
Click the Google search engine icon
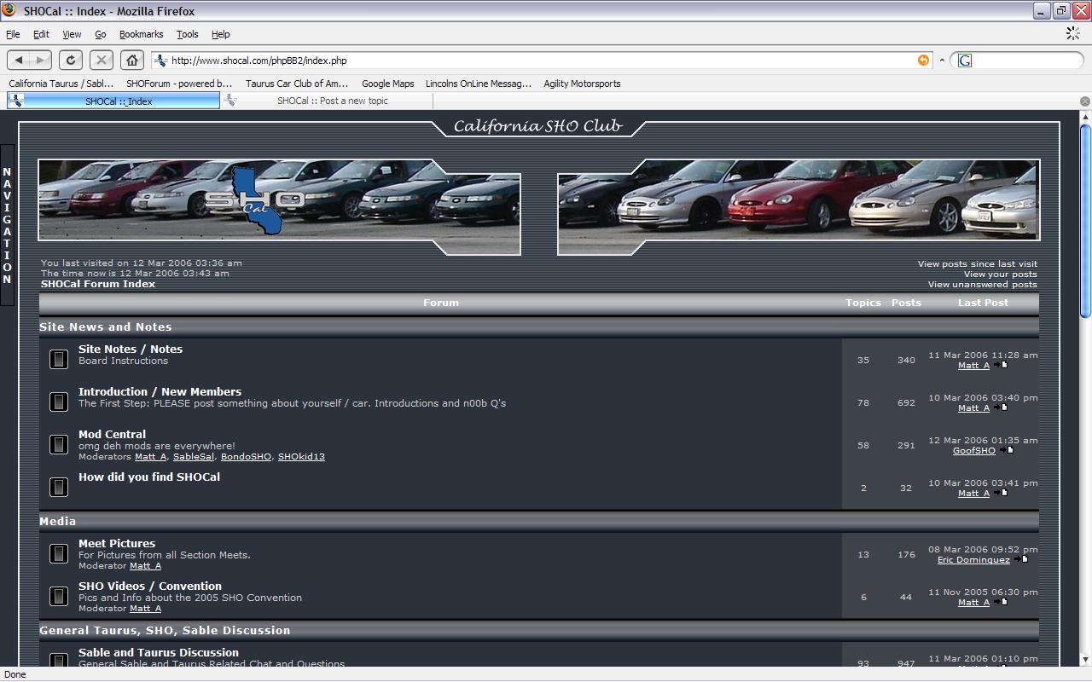tap(965, 61)
